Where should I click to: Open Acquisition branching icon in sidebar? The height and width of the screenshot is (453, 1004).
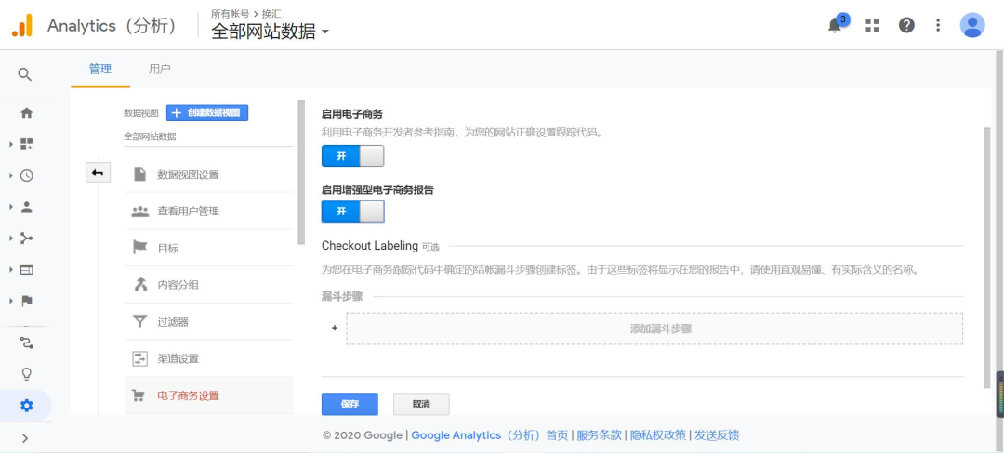pyautogui.click(x=26, y=239)
